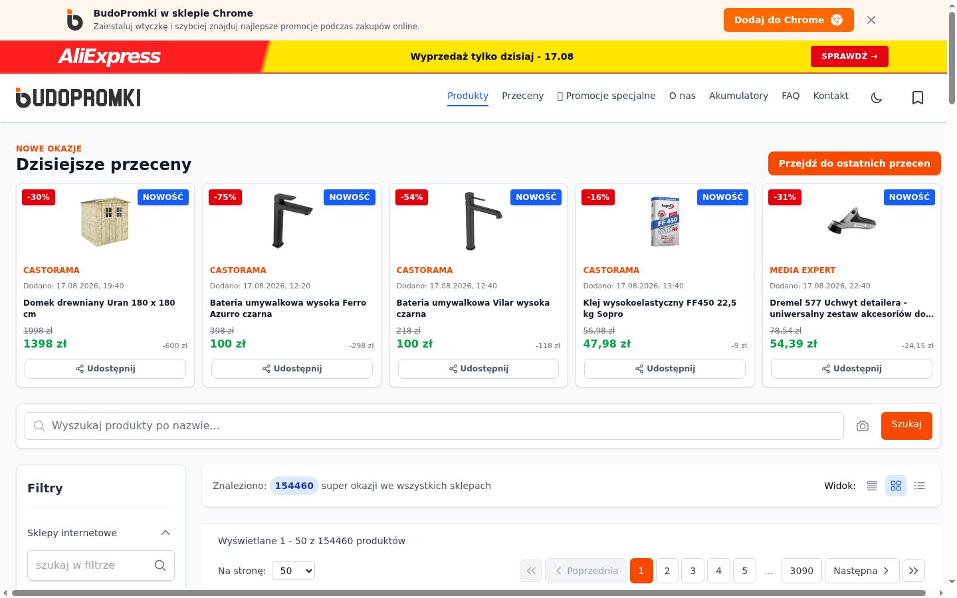Click the Szukaj button

tap(906, 425)
